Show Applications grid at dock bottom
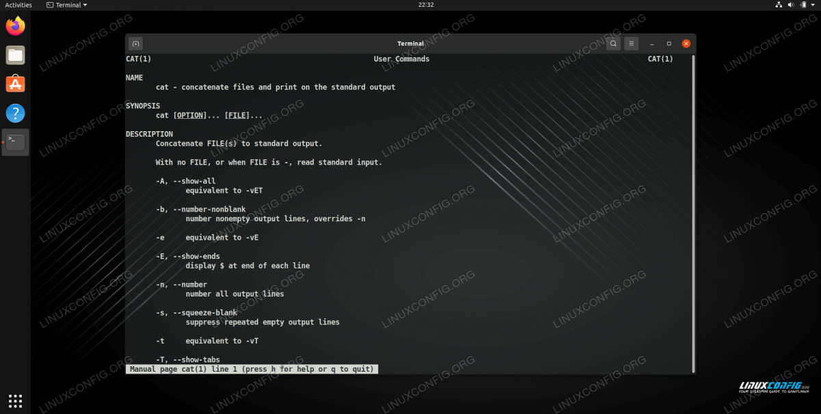The height and width of the screenshot is (414, 821). [x=15, y=400]
